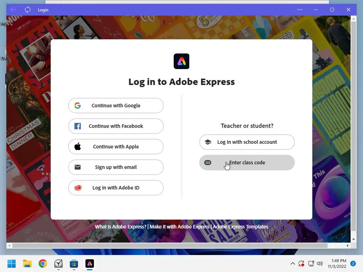Log in with Adobe ID
This screenshot has width=363, height=272.
[x=116, y=188]
